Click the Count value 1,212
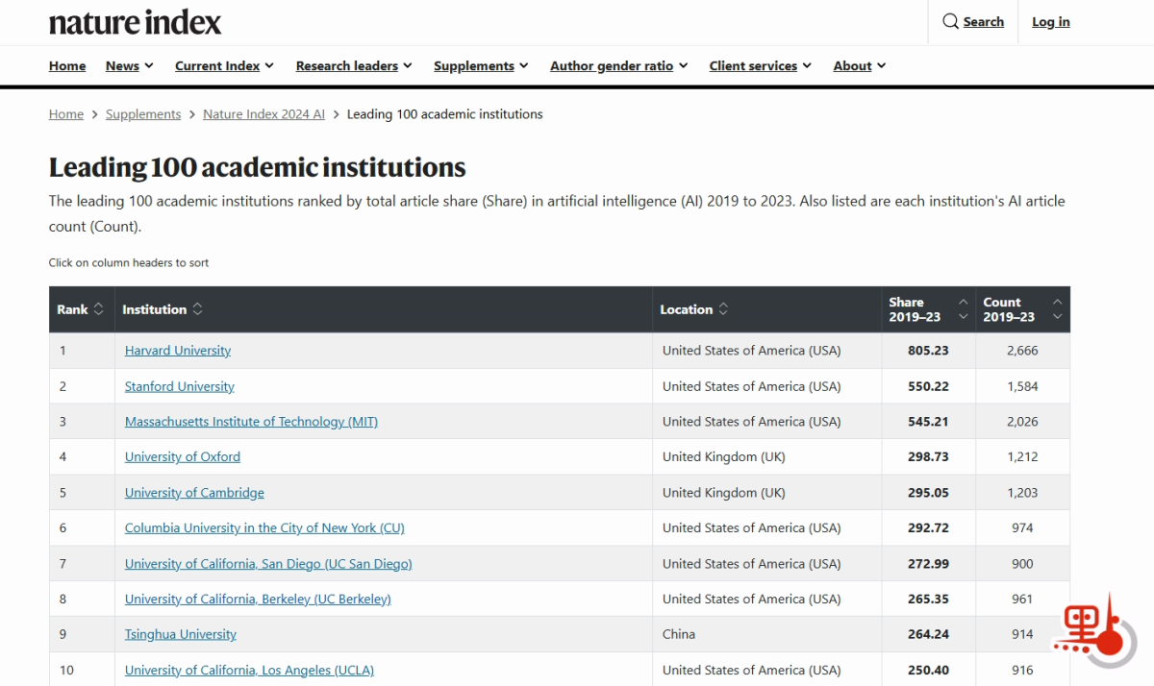Screen dimensions: 1154x686 point(1022,457)
